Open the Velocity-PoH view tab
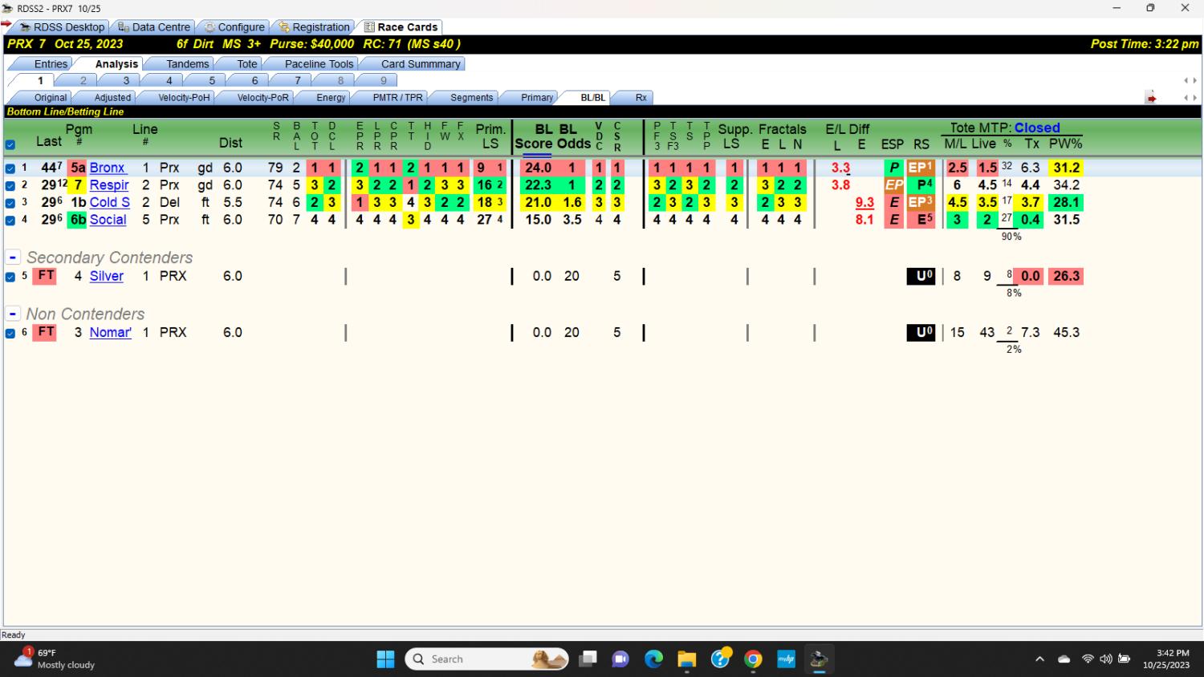 (184, 98)
